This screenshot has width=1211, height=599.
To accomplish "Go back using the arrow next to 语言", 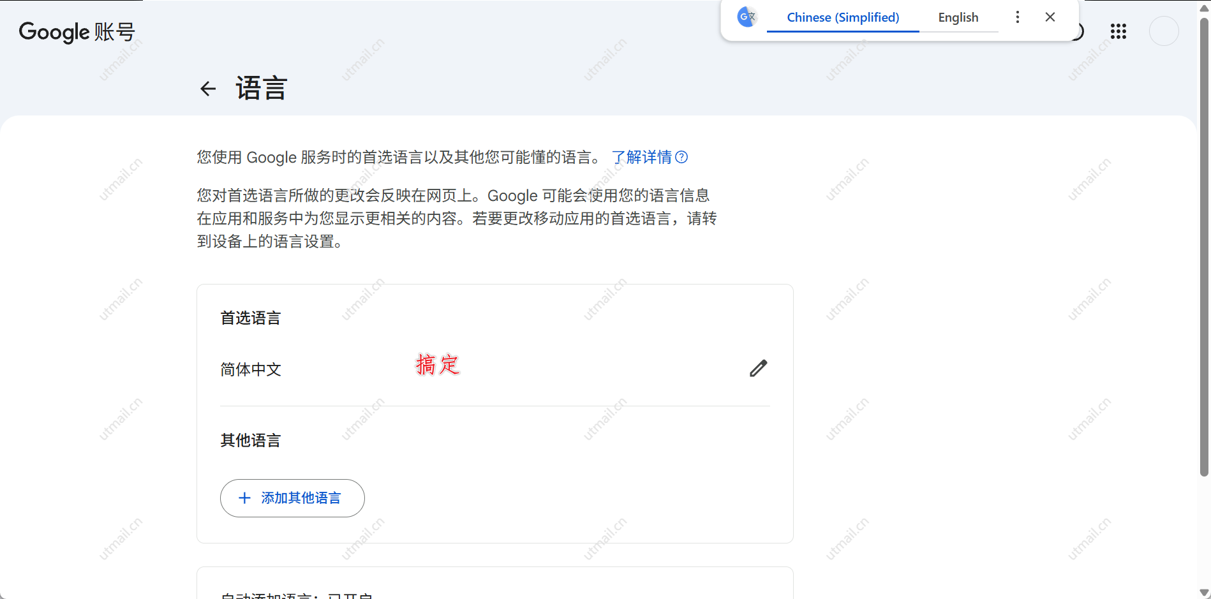I will click(x=208, y=89).
